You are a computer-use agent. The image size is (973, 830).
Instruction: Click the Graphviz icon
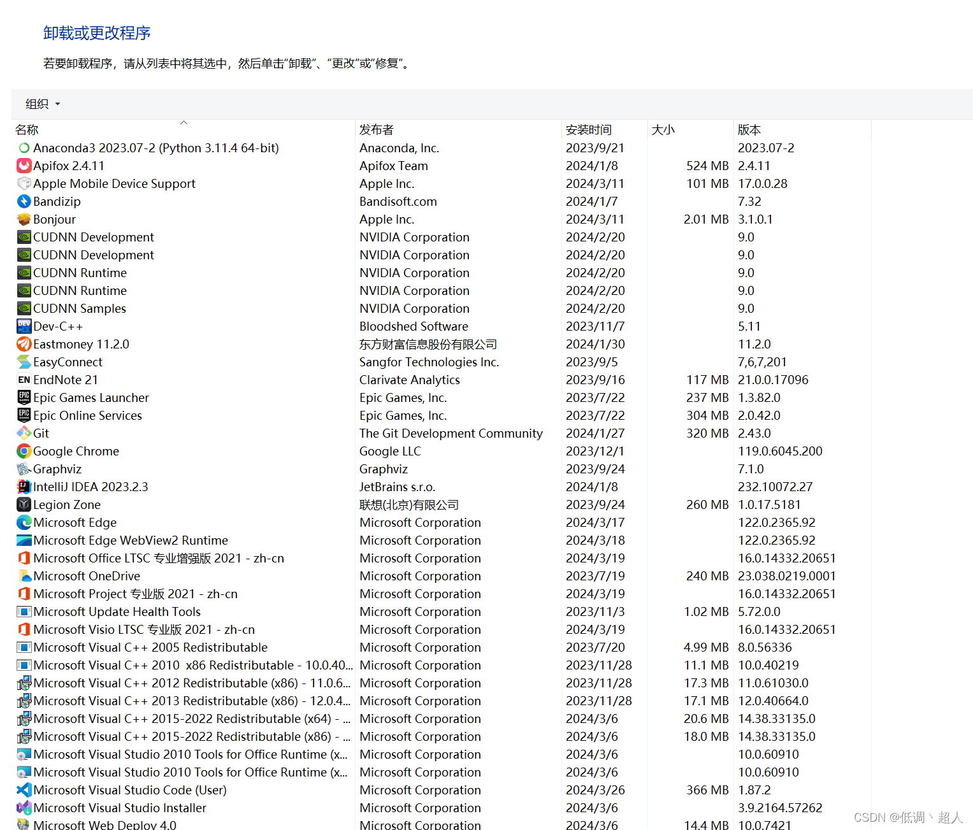(24, 469)
